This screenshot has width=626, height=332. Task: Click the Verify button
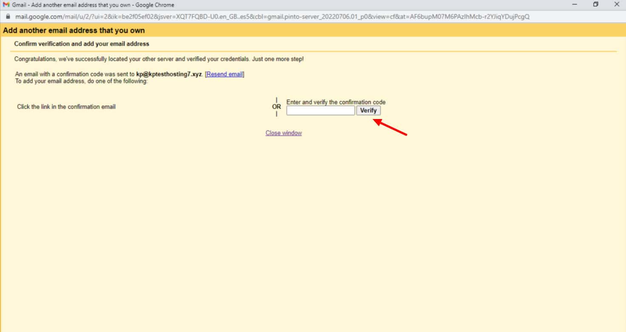368,111
